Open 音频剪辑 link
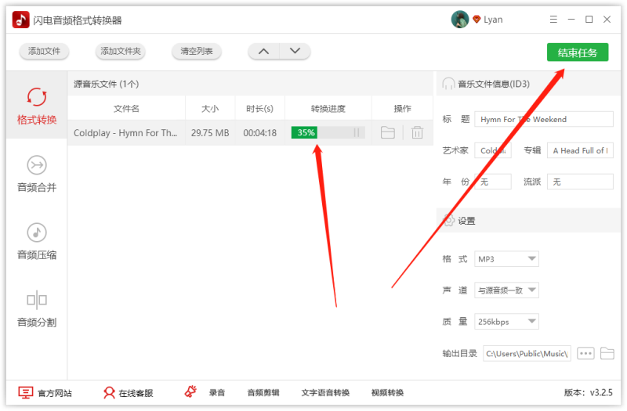This screenshot has height=411, width=627. pyautogui.click(x=263, y=393)
